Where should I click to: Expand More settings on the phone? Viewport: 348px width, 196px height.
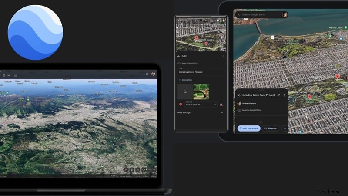pyautogui.click(x=200, y=112)
